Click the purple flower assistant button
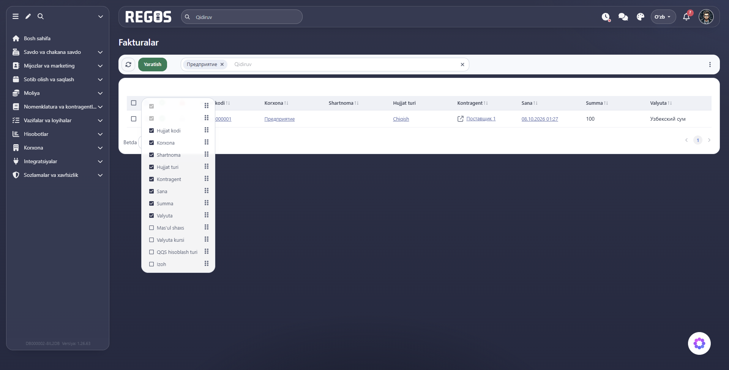729x370 pixels. 699,343
